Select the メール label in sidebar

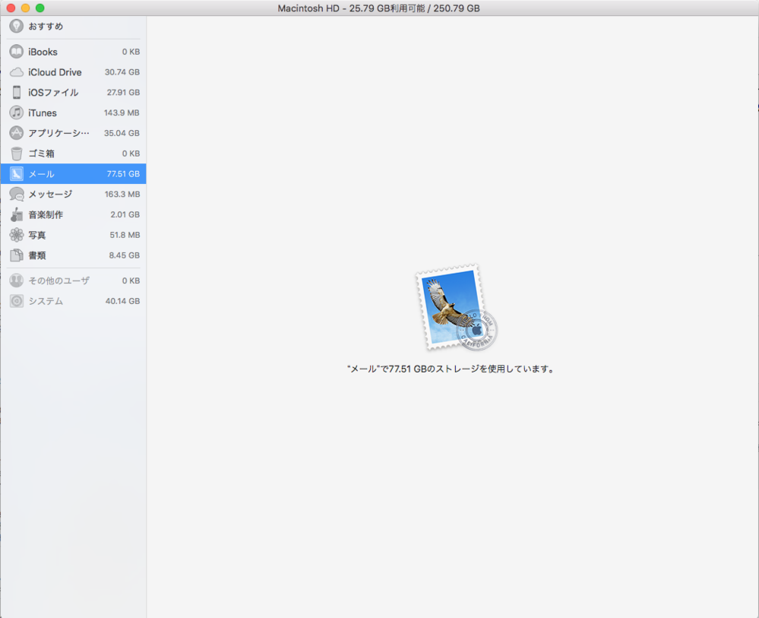41,174
